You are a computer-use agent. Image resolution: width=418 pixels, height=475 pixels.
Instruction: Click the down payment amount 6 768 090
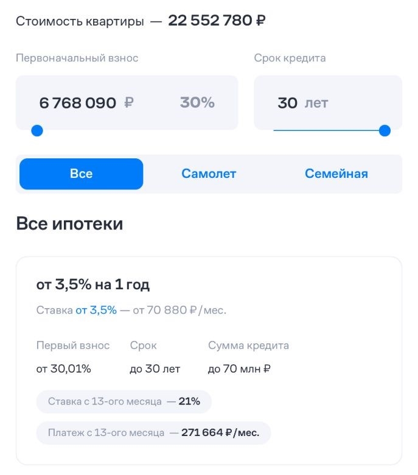pos(77,103)
